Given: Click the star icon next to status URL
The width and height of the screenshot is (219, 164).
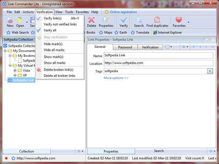Looking at the screenshot, I should click(13, 158).
